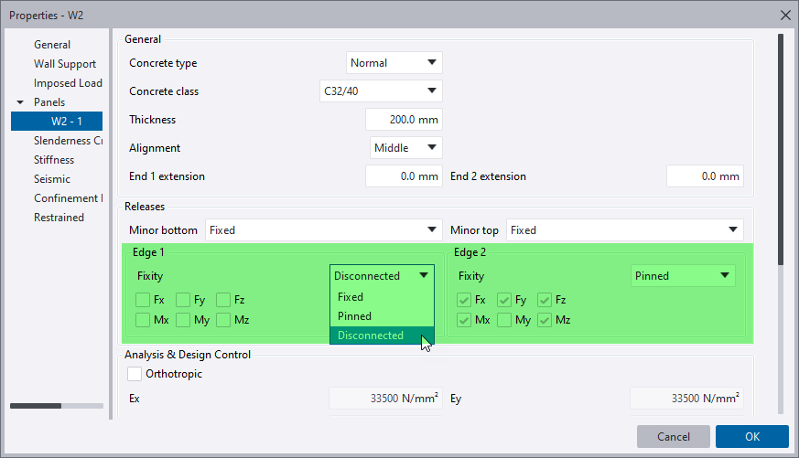
Task: Open the Minor top release dropdown
Action: point(625,230)
